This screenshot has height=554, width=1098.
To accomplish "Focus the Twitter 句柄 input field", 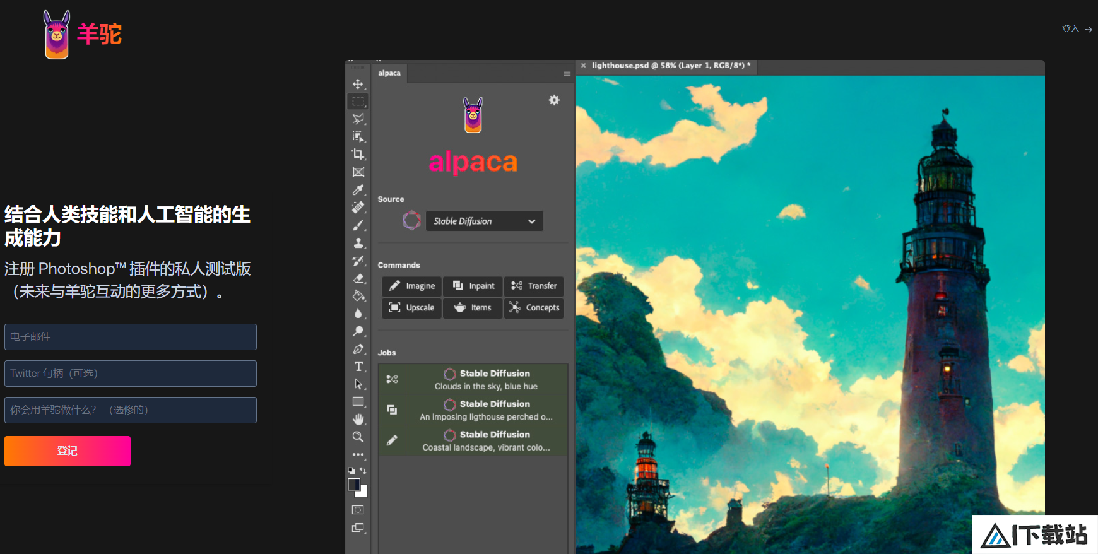I will pyautogui.click(x=131, y=374).
